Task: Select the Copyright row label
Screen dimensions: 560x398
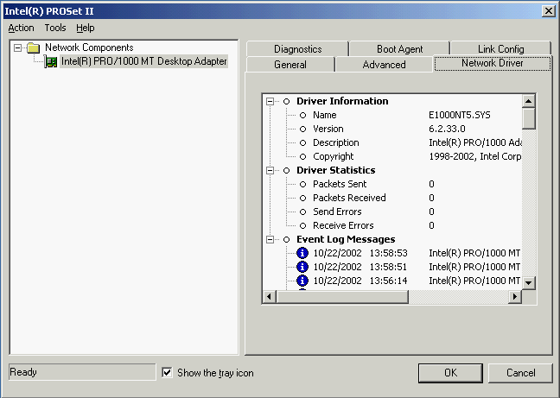Action: pos(333,156)
